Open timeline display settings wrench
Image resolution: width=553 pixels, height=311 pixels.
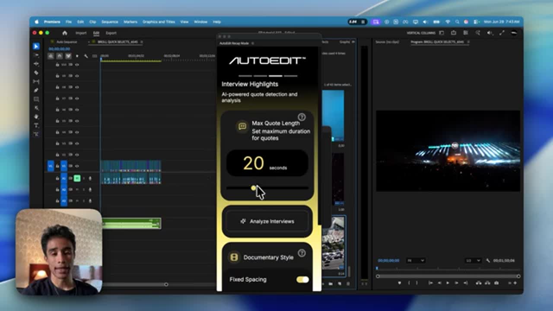click(86, 56)
